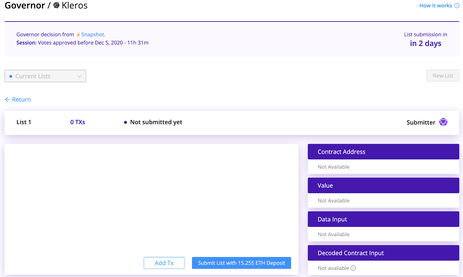Click Not Available under Contract Address
Viewport: 463px width, 277px height.
[334, 167]
